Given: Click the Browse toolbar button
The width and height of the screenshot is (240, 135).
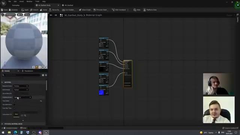Looking at the screenshot, I should (x=13, y=10).
